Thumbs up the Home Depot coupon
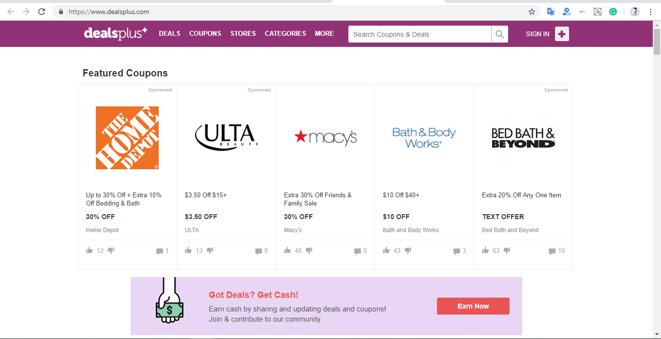Image resolution: width=661 pixels, height=339 pixels. 89,251
